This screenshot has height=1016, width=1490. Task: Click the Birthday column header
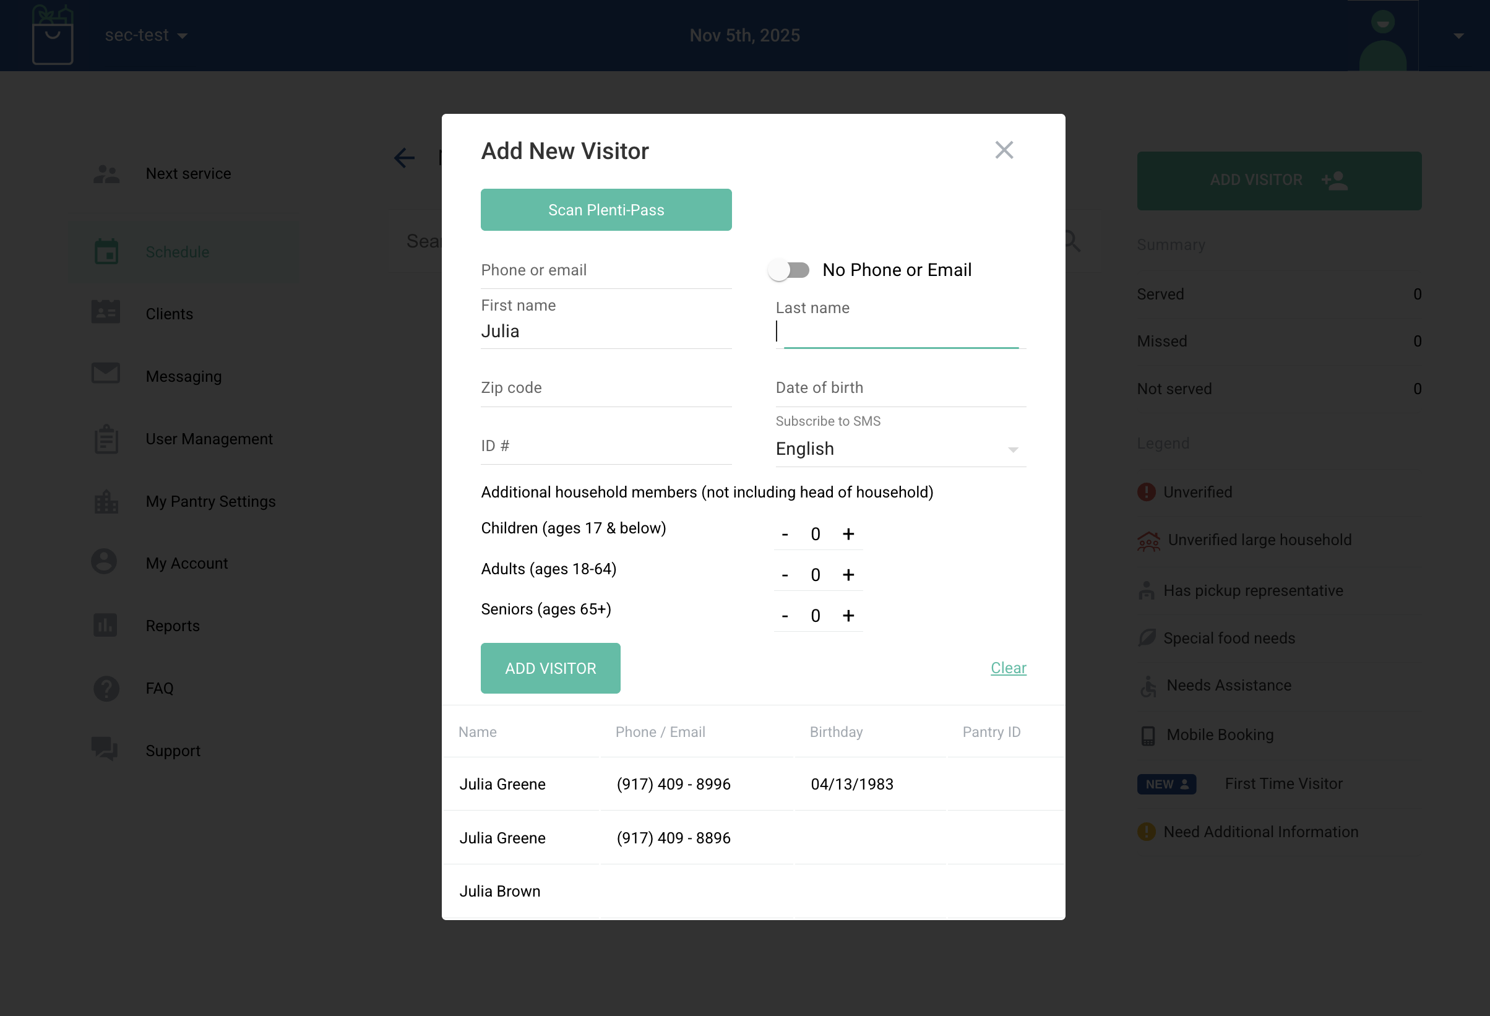point(836,732)
